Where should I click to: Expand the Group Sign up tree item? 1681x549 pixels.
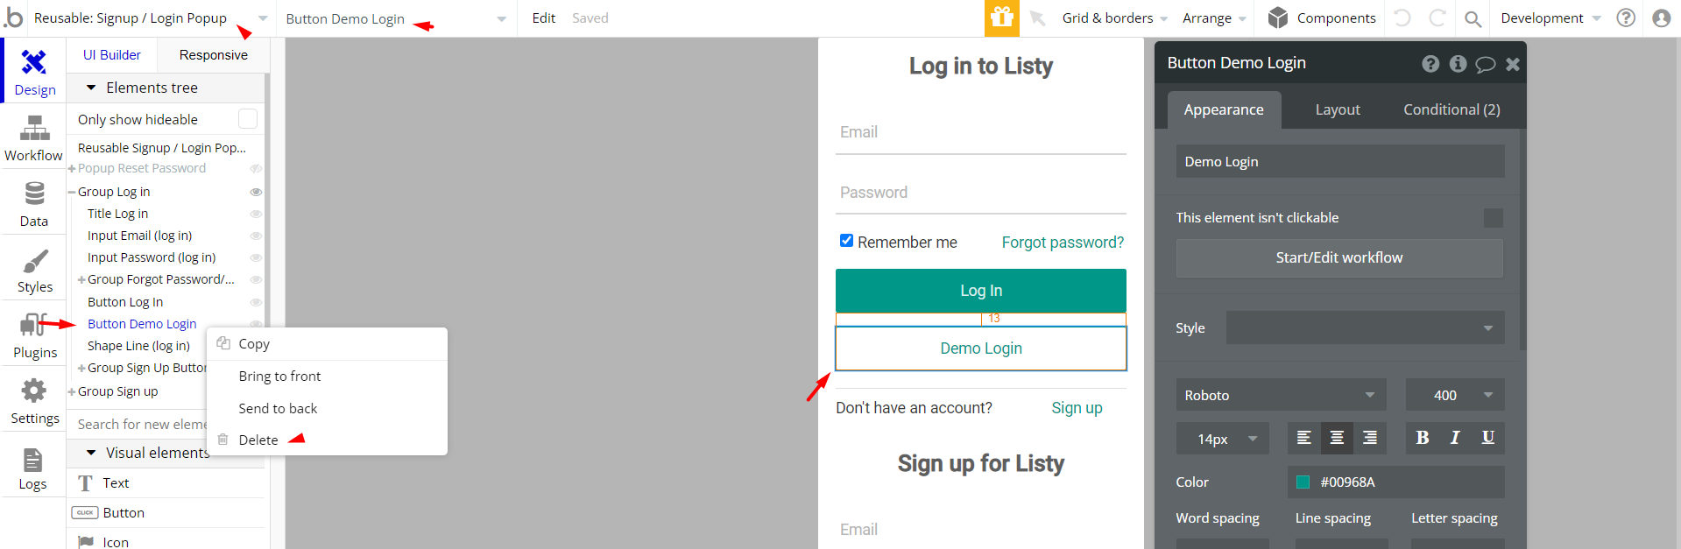point(72,391)
